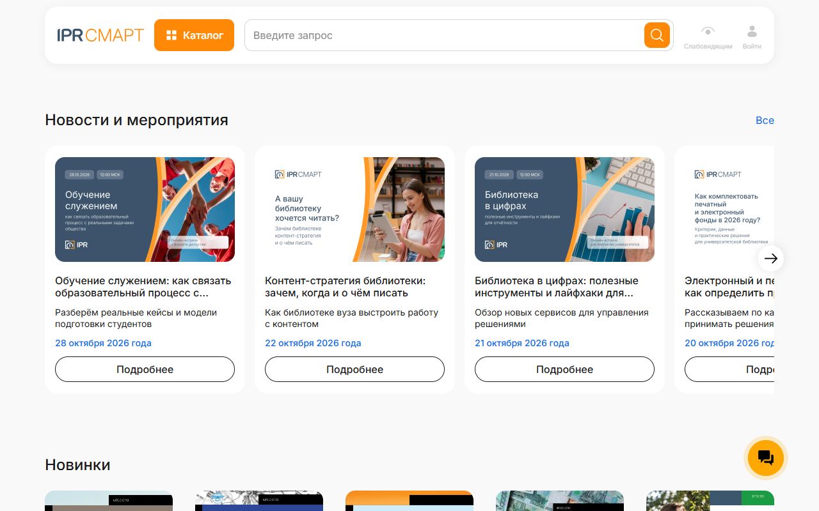819x511 pixels.
Task: Open the Каталог menu button
Action: pos(194,35)
